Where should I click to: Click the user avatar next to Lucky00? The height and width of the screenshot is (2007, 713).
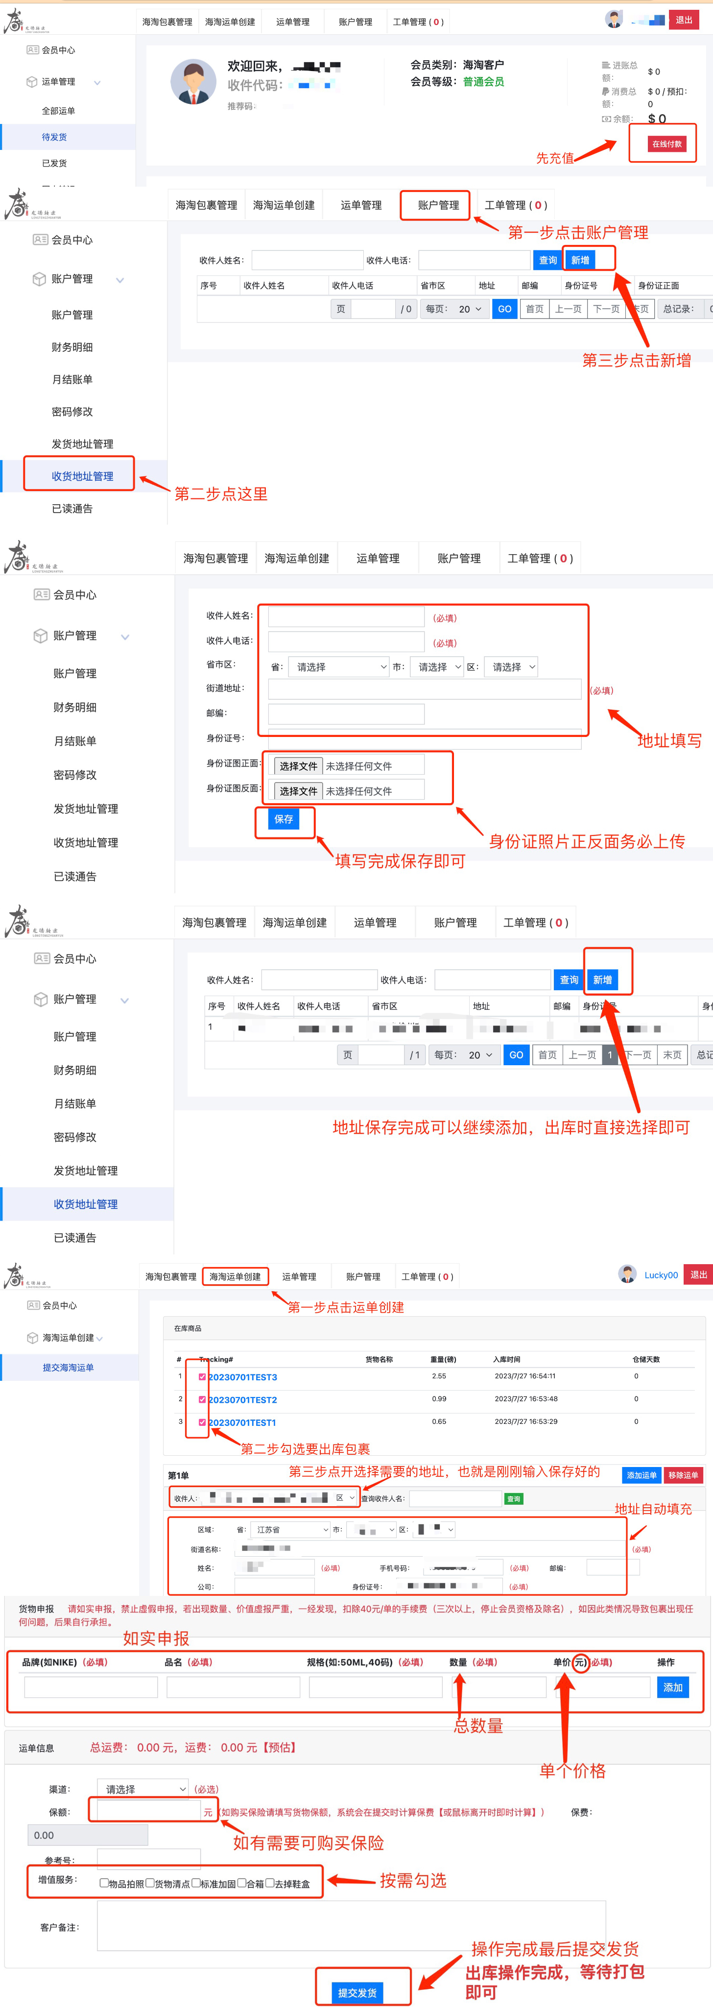pyautogui.click(x=627, y=1274)
